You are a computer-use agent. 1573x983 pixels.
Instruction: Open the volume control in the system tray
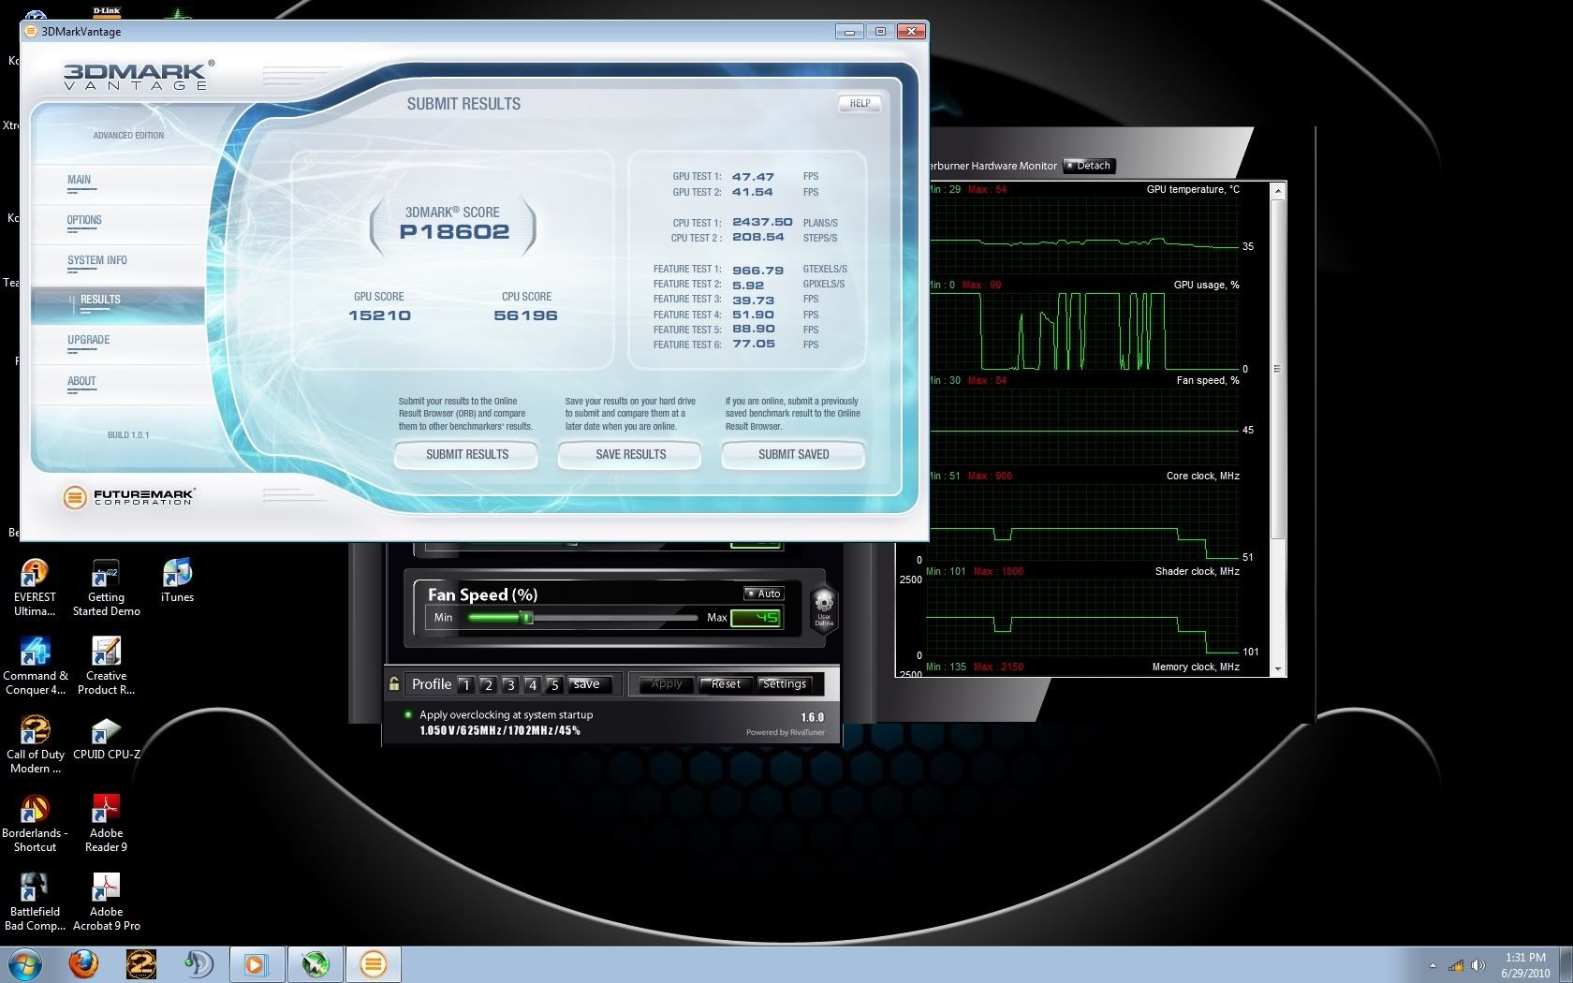(x=1477, y=965)
